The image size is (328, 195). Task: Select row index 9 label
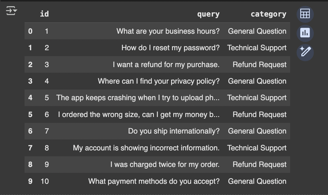pyautogui.click(x=30, y=181)
